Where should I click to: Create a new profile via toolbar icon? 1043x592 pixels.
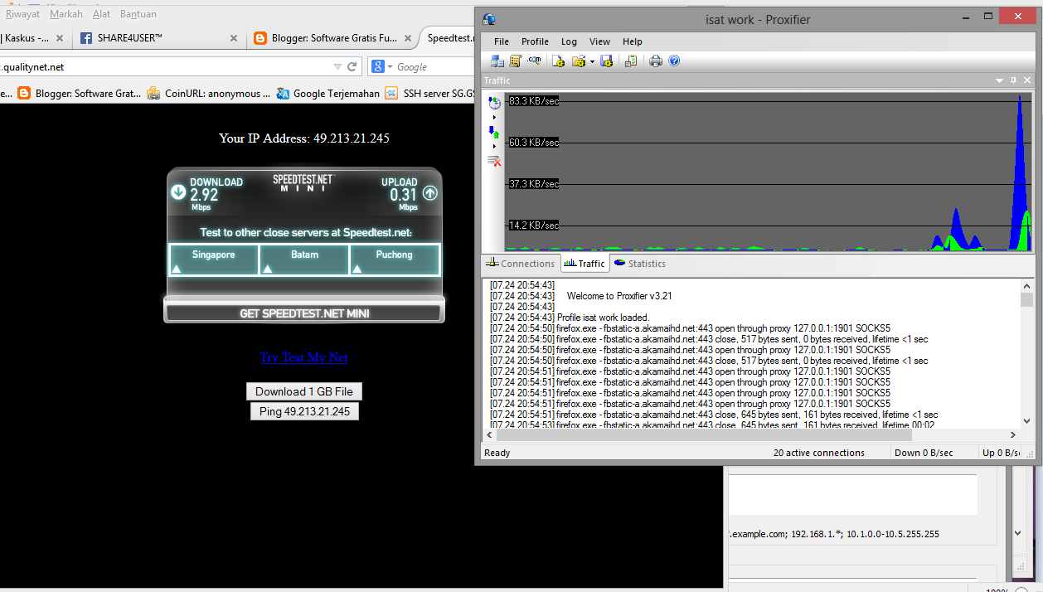[x=559, y=61]
